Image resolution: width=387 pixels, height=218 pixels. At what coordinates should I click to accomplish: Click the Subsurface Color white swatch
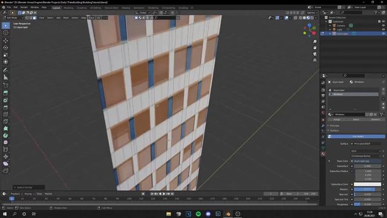click(368, 184)
